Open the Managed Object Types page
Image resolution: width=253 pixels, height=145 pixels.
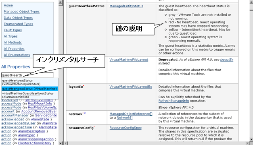tap(22, 12)
